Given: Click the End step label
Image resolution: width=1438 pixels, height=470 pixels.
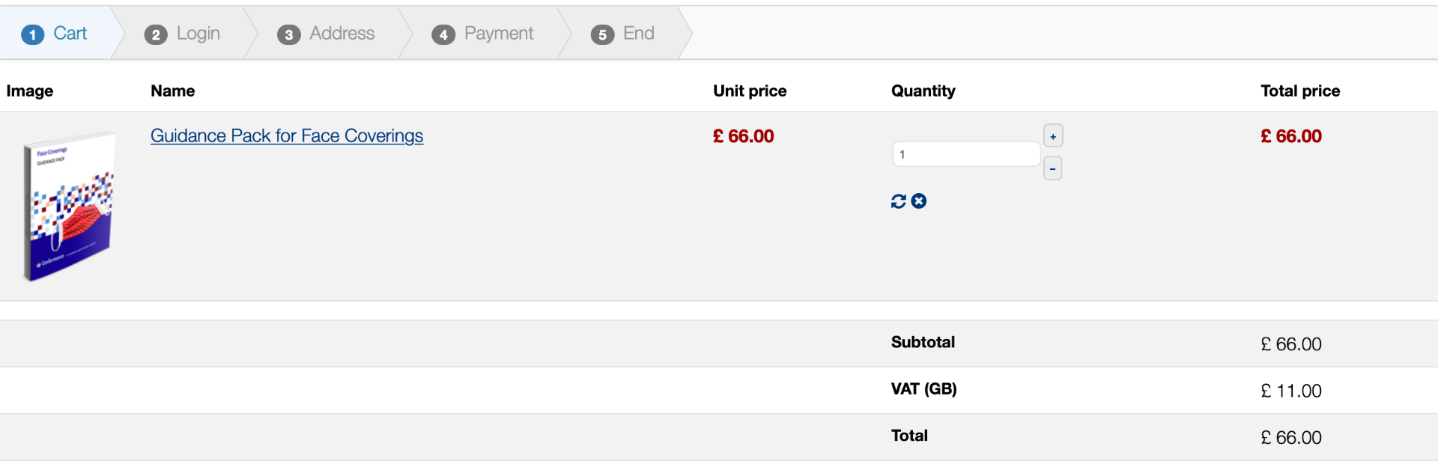Looking at the screenshot, I should tap(638, 34).
